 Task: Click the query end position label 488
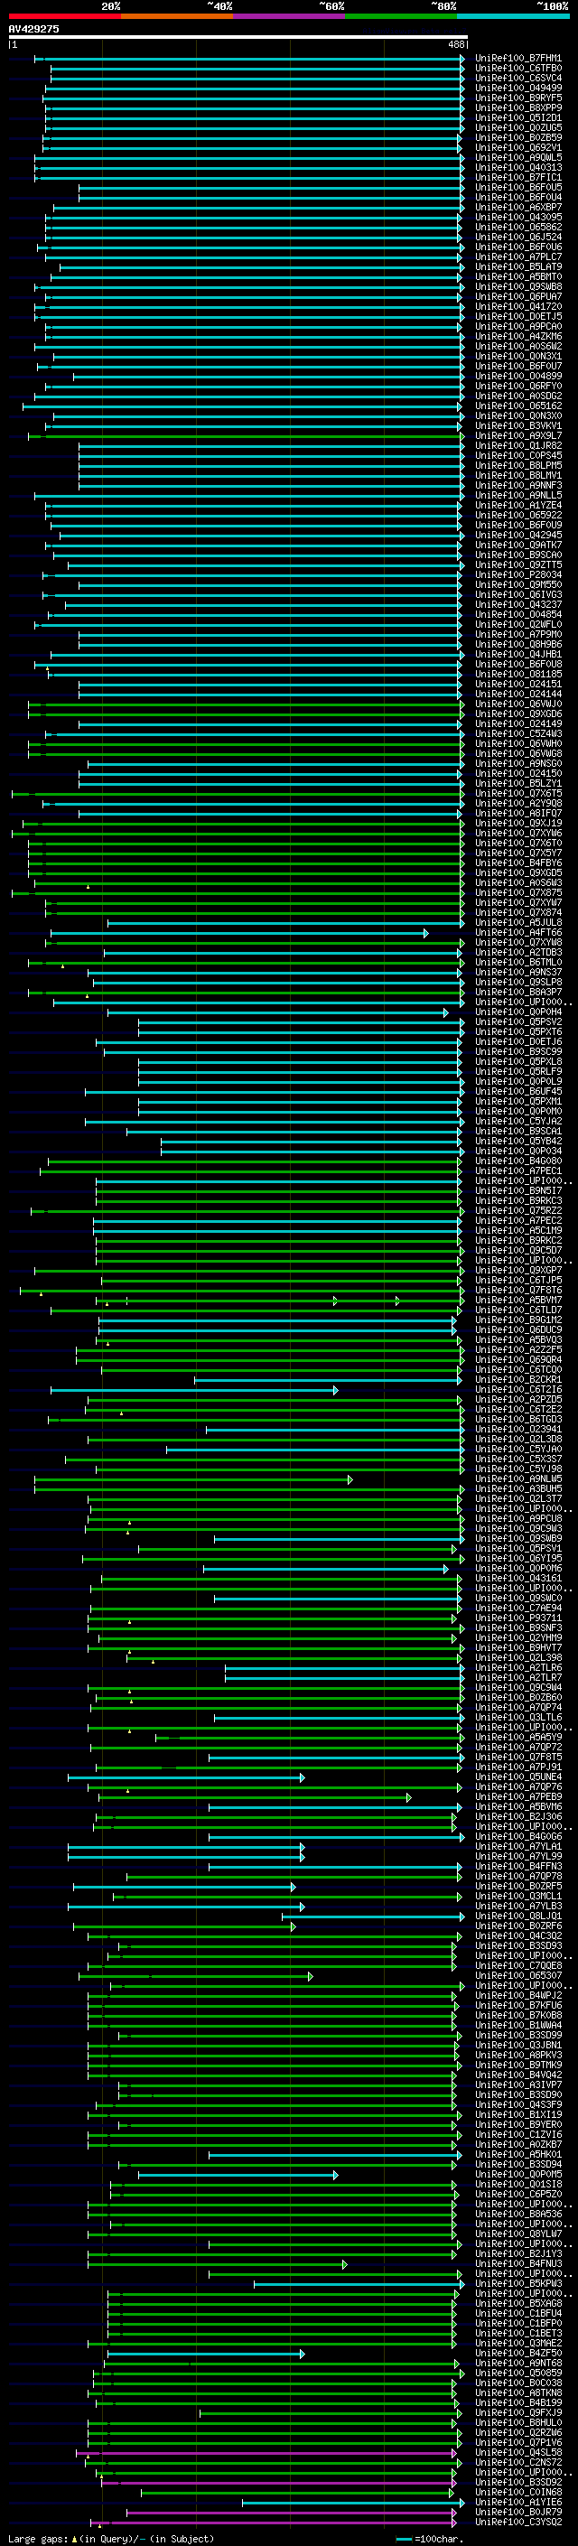[x=456, y=44]
